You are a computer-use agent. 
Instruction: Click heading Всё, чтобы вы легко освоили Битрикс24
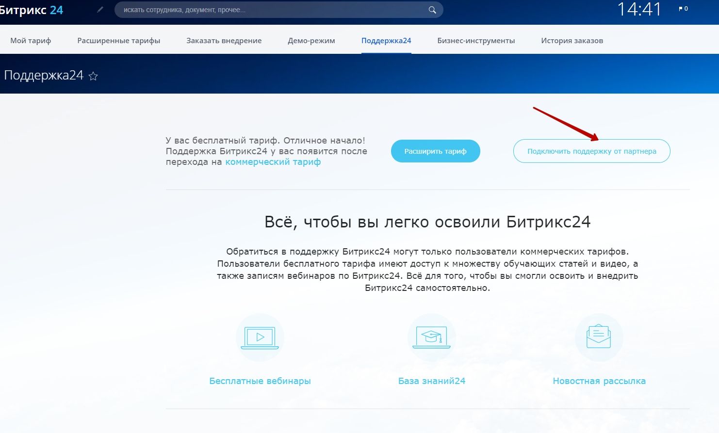[x=427, y=222]
